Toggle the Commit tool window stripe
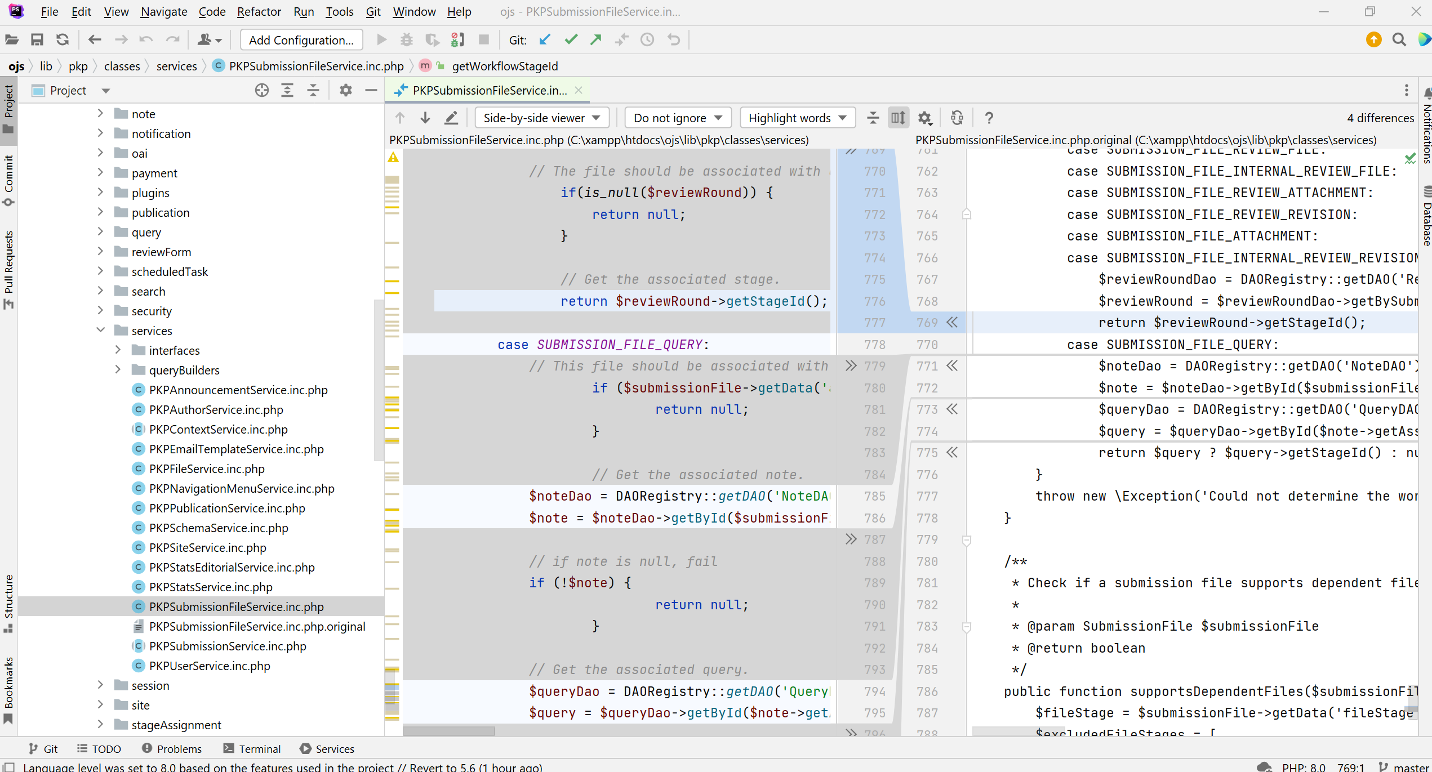Viewport: 1432px width, 772px height. (x=8, y=181)
